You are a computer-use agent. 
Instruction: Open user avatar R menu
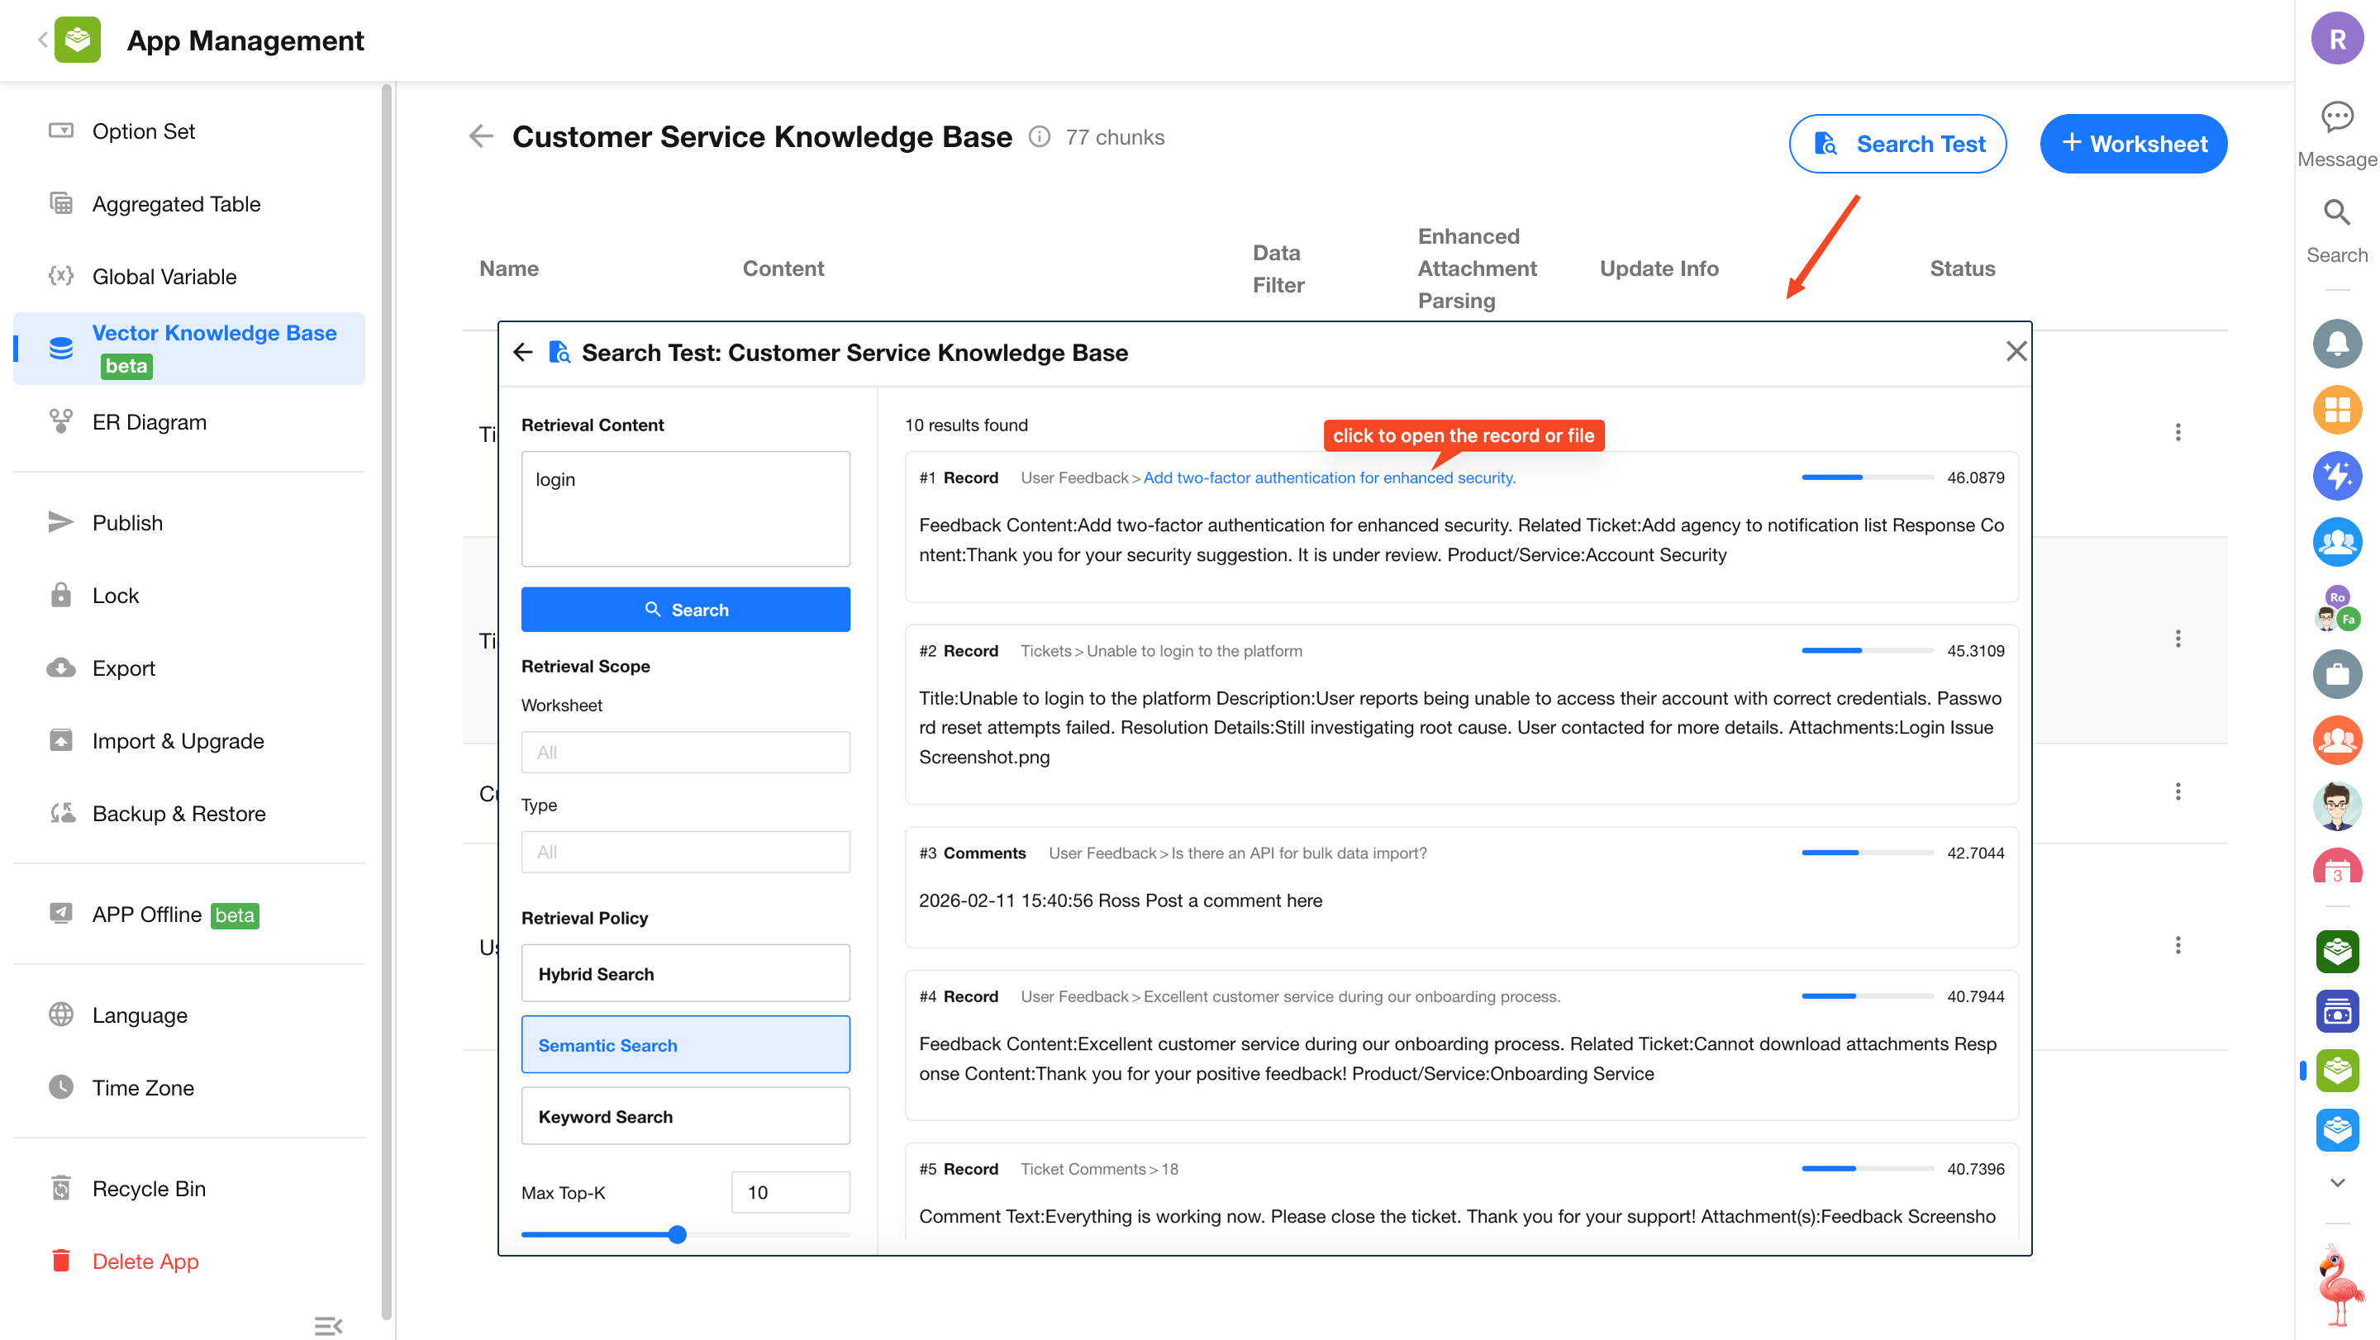pyautogui.click(x=2336, y=39)
